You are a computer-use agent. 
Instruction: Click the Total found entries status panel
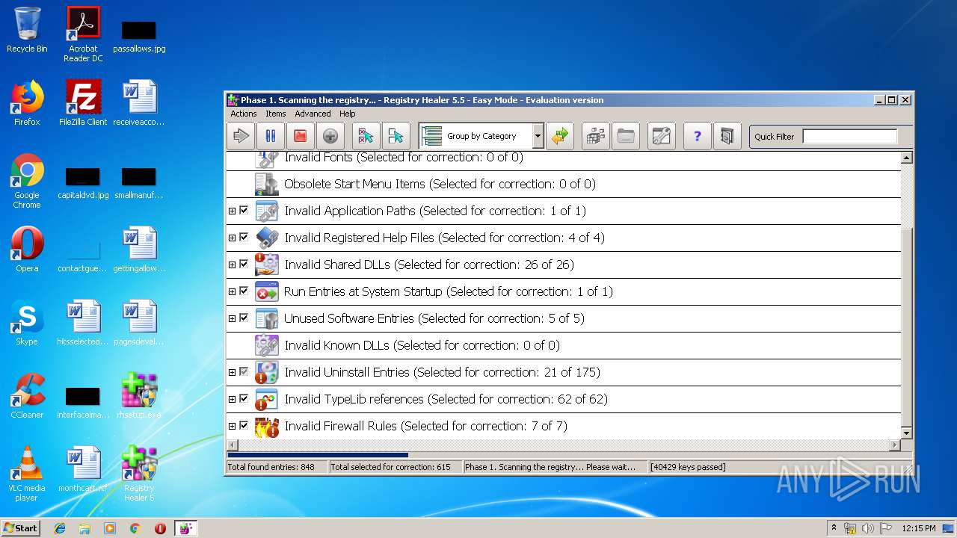coord(277,467)
